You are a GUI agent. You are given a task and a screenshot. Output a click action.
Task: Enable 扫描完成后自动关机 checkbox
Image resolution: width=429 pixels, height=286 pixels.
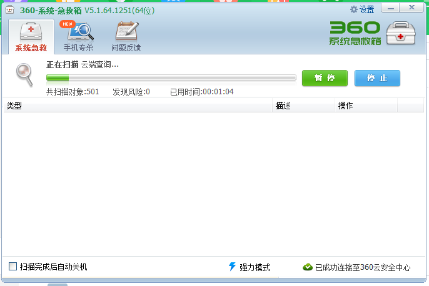[x=13, y=267]
